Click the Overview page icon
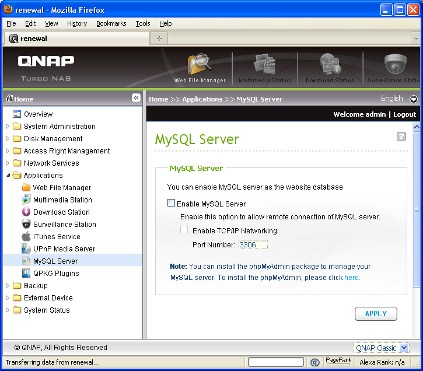This screenshot has width=423, height=371. click(x=17, y=114)
